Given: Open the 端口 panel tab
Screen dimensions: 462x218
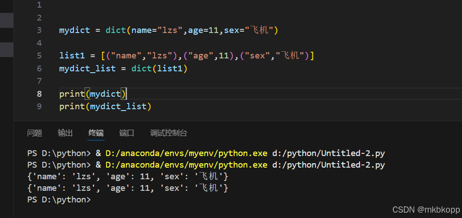Looking at the screenshot, I should pos(127,133).
